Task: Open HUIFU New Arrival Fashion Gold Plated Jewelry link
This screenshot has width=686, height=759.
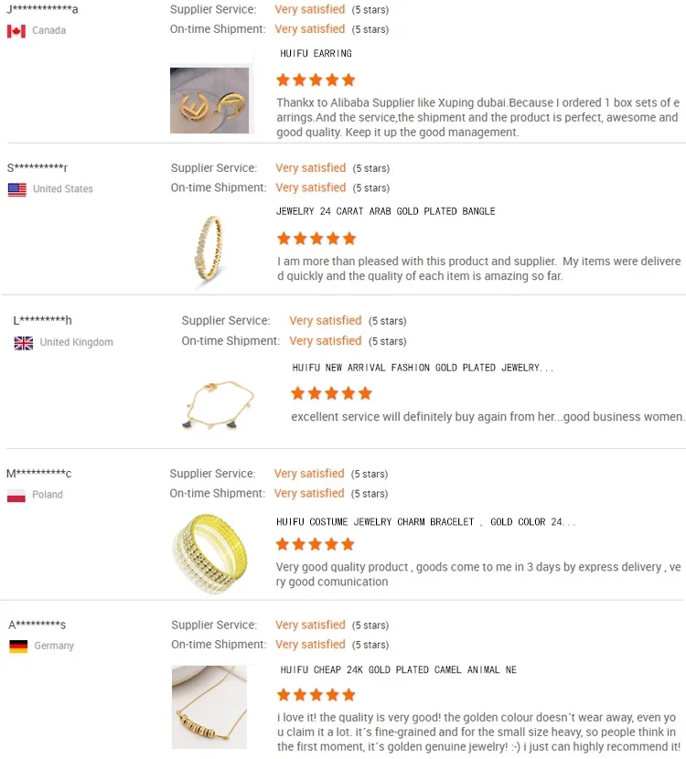Action: (x=423, y=368)
